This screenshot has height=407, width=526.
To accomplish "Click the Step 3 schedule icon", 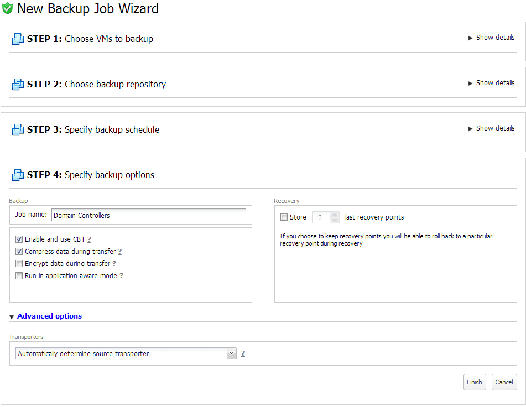I will pyautogui.click(x=18, y=129).
